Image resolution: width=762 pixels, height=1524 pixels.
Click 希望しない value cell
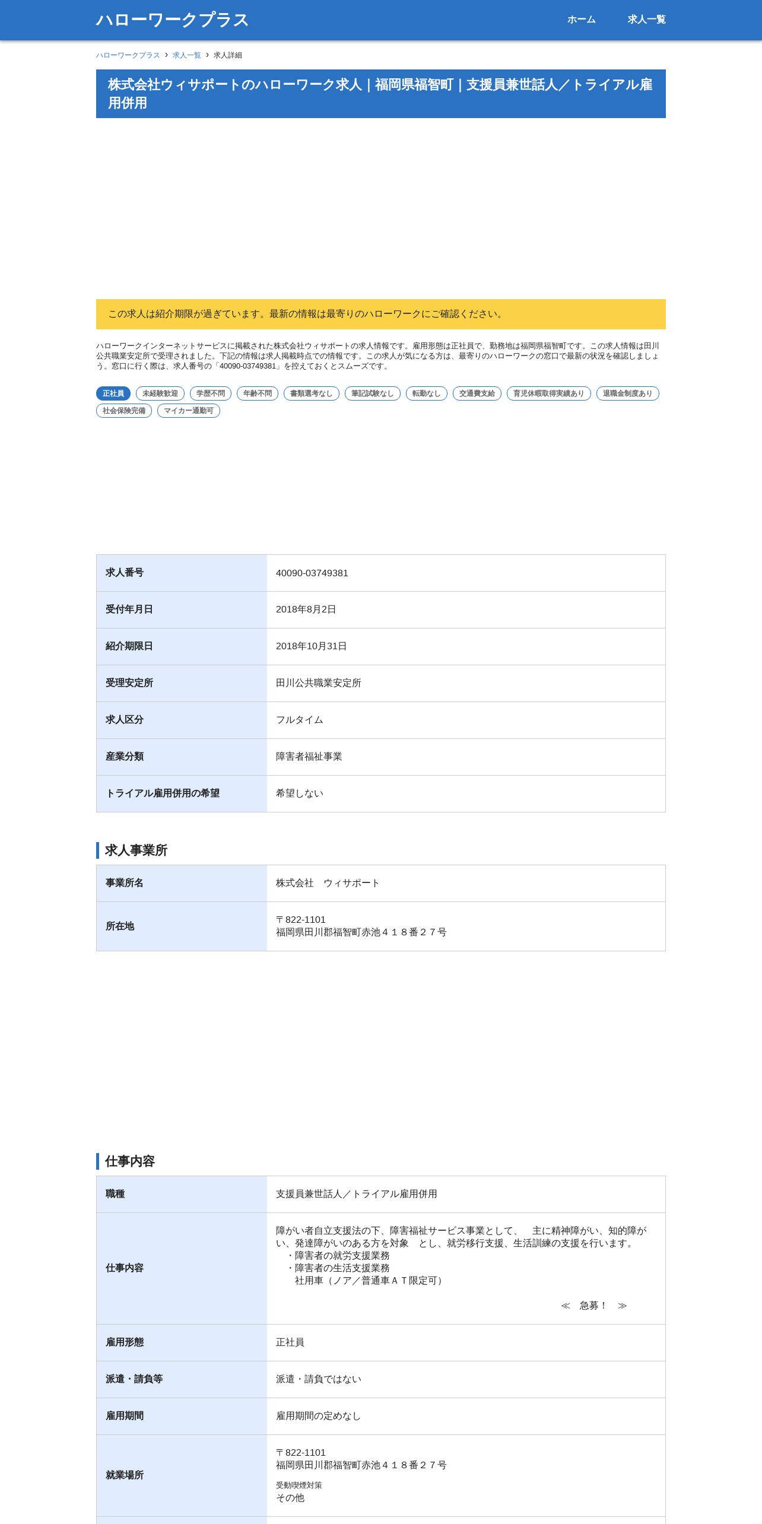(466, 793)
